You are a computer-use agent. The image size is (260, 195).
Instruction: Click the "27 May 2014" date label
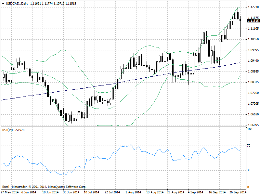(10, 192)
